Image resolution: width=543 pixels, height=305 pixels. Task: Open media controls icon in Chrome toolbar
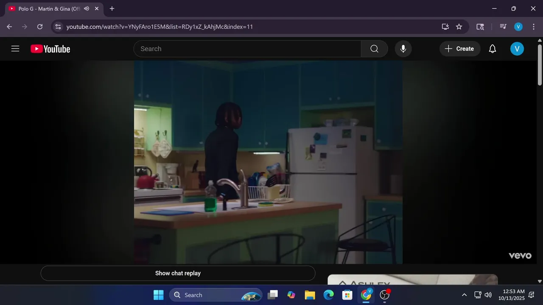pyautogui.click(x=503, y=27)
